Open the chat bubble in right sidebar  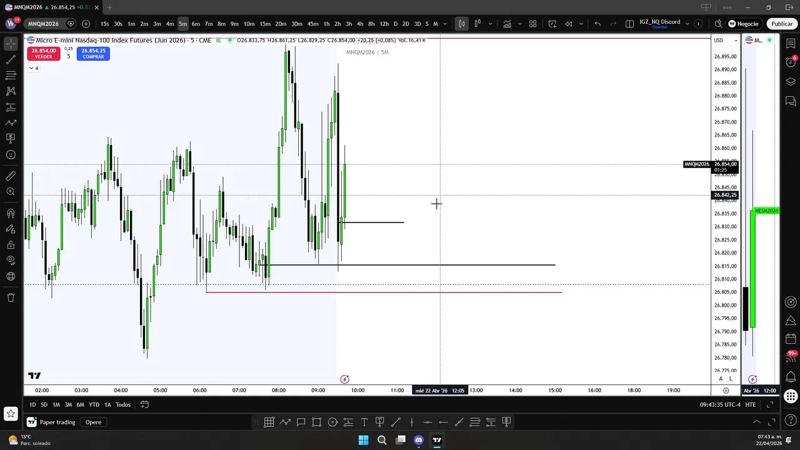click(x=791, y=101)
